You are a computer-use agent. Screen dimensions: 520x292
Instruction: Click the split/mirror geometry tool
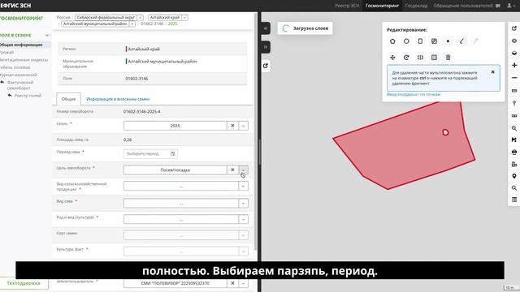(x=420, y=58)
